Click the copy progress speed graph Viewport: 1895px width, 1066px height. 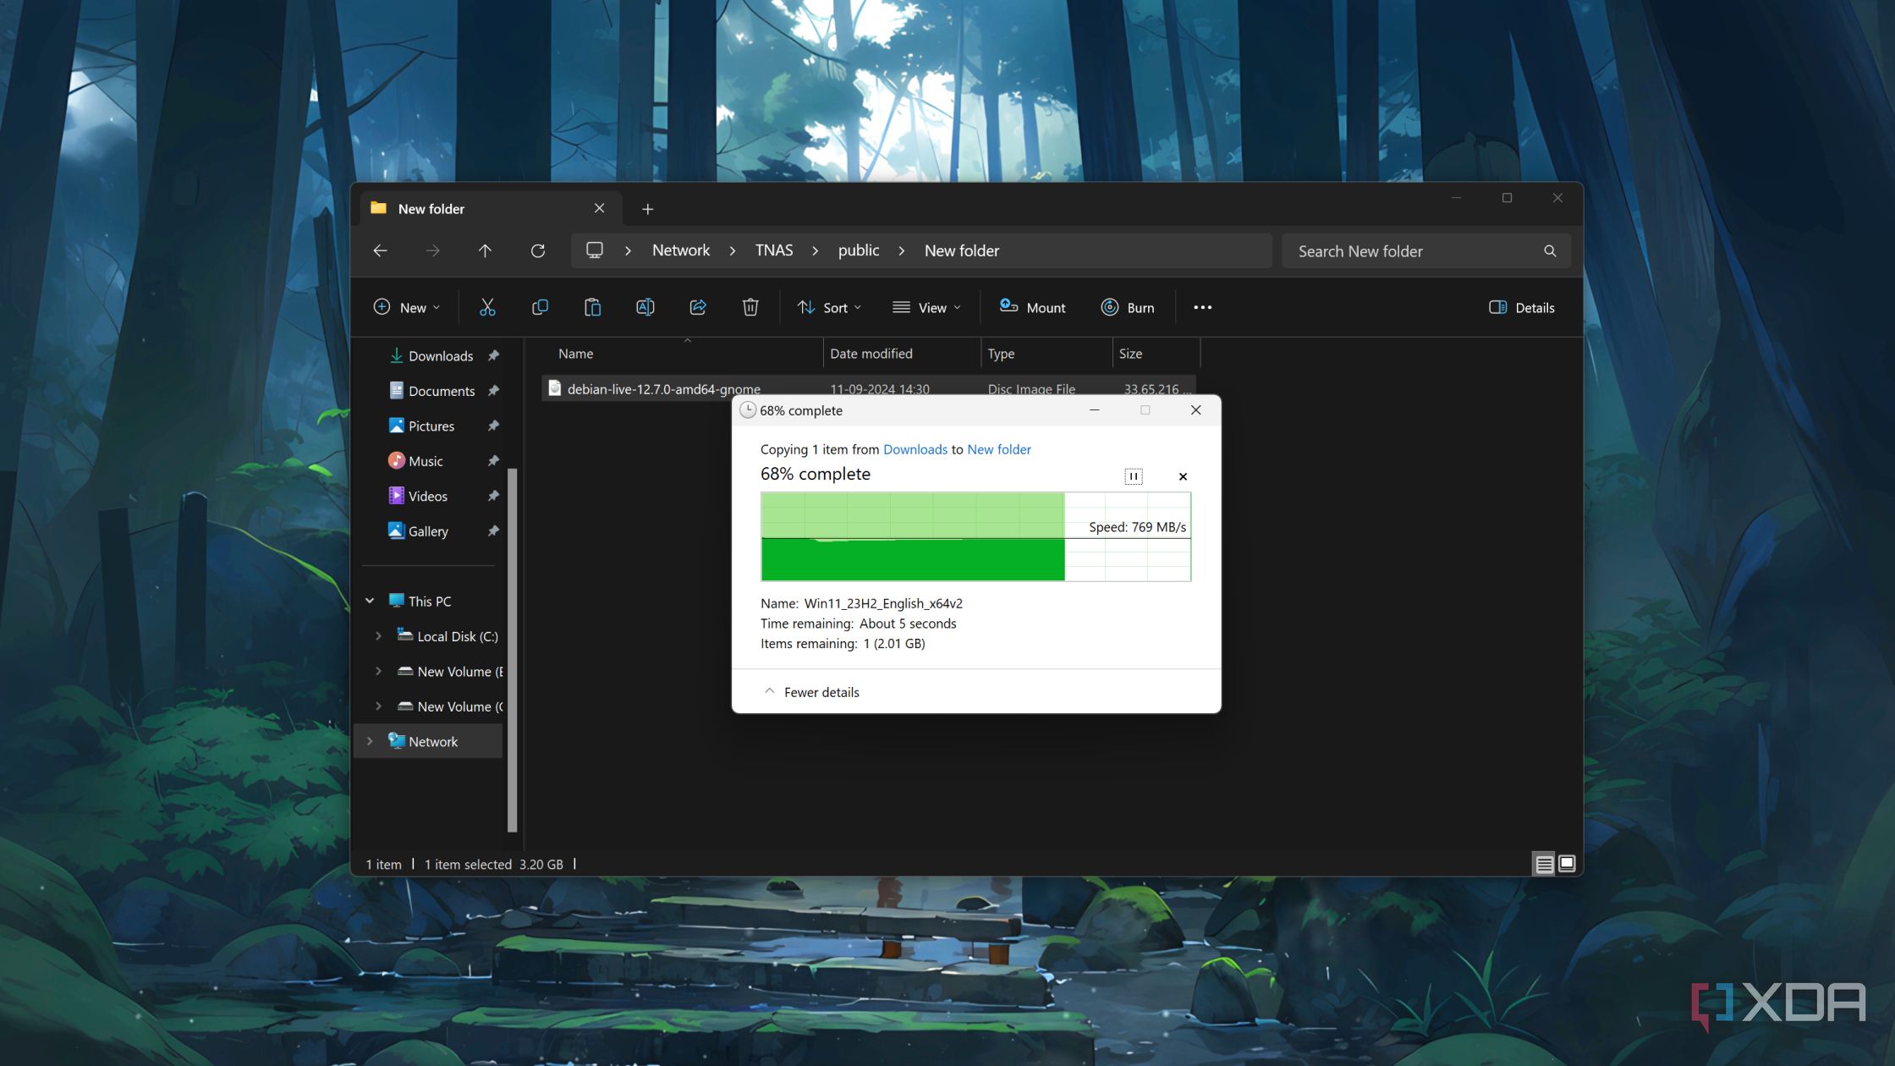click(975, 536)
